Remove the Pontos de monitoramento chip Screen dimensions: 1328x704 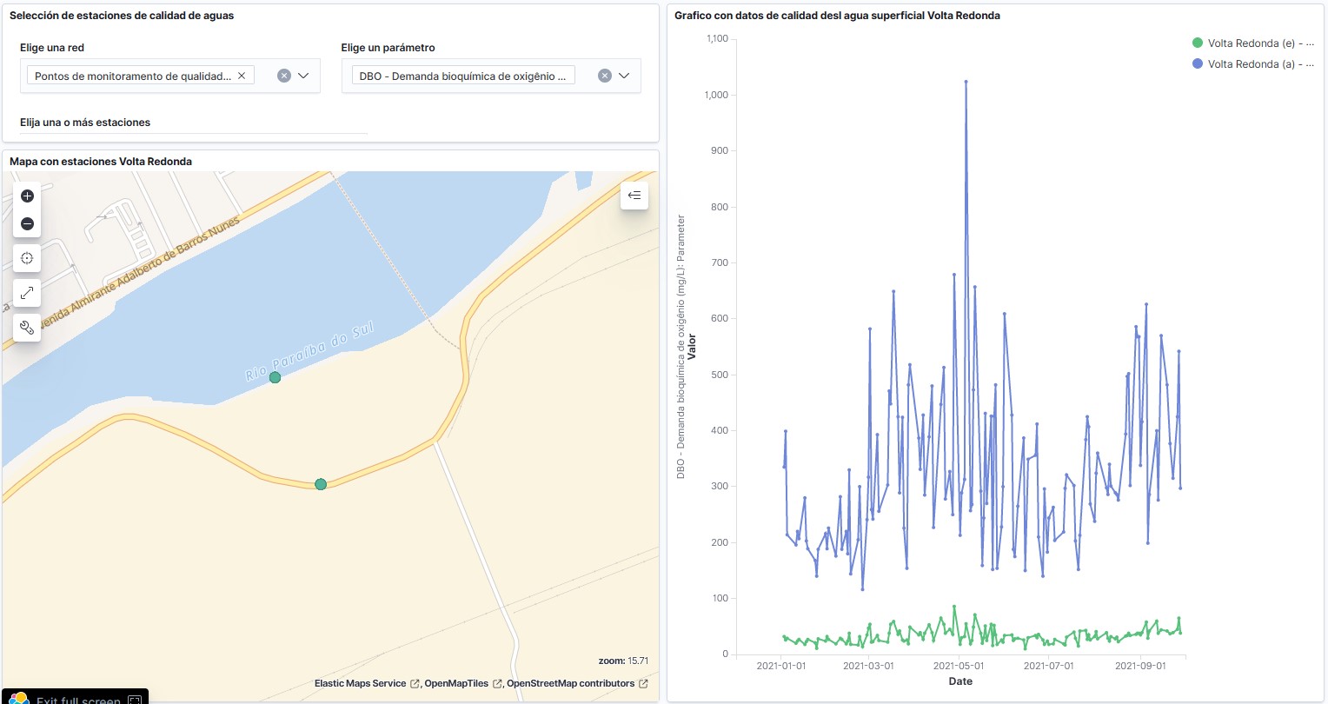[x=242, y=76]
